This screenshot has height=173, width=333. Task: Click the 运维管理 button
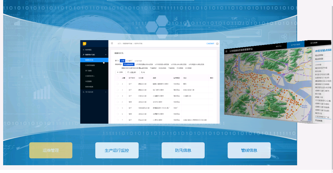[51, 150]
